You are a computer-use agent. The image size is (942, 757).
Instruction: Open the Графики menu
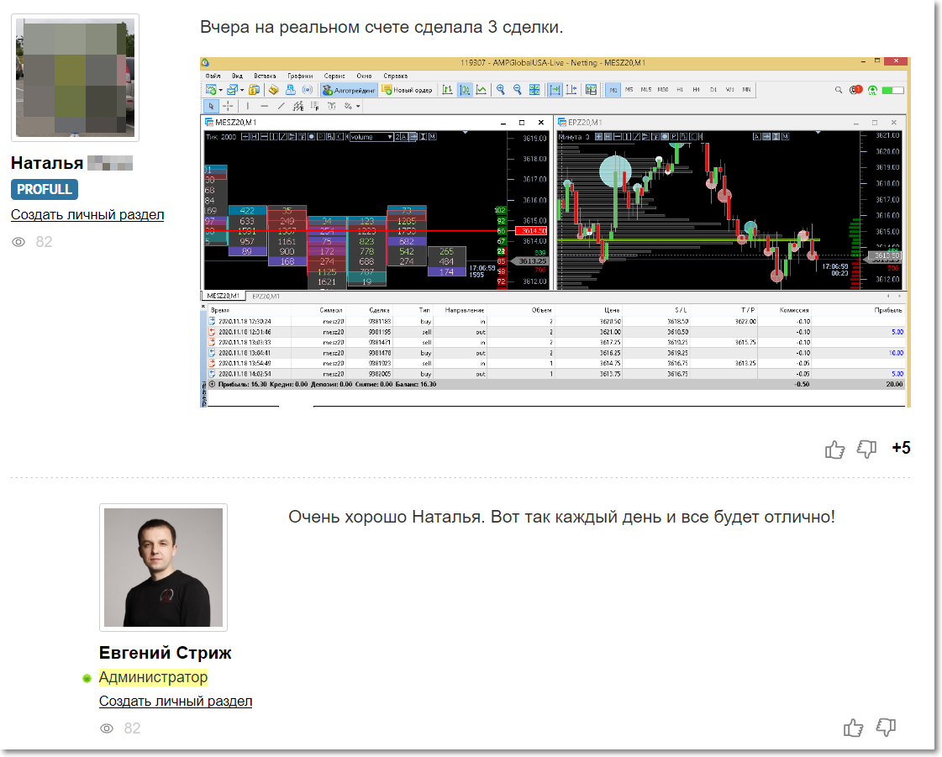coord(300,76)
